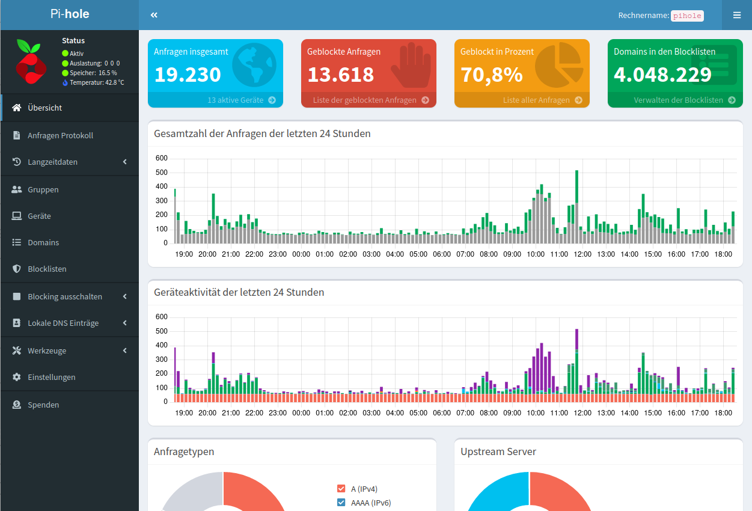Click the tools icon beside Werkzeuge

click(17, 350)
